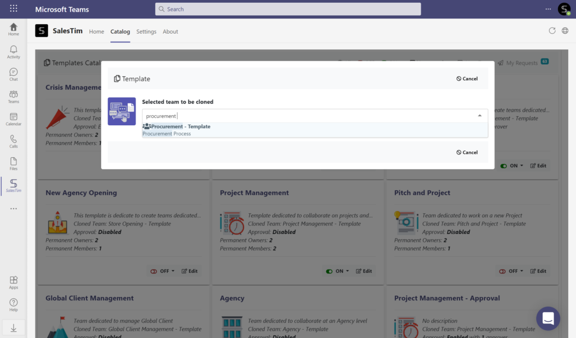
Task: Open Calls in the left rail
Action: pos(13,141)
